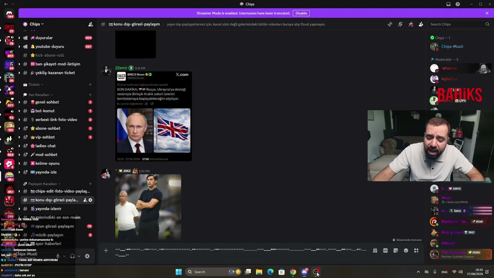Select the kelime-oyunu channel
The height and width of the screenshot is (278, 494).
(x=57, y=164)
